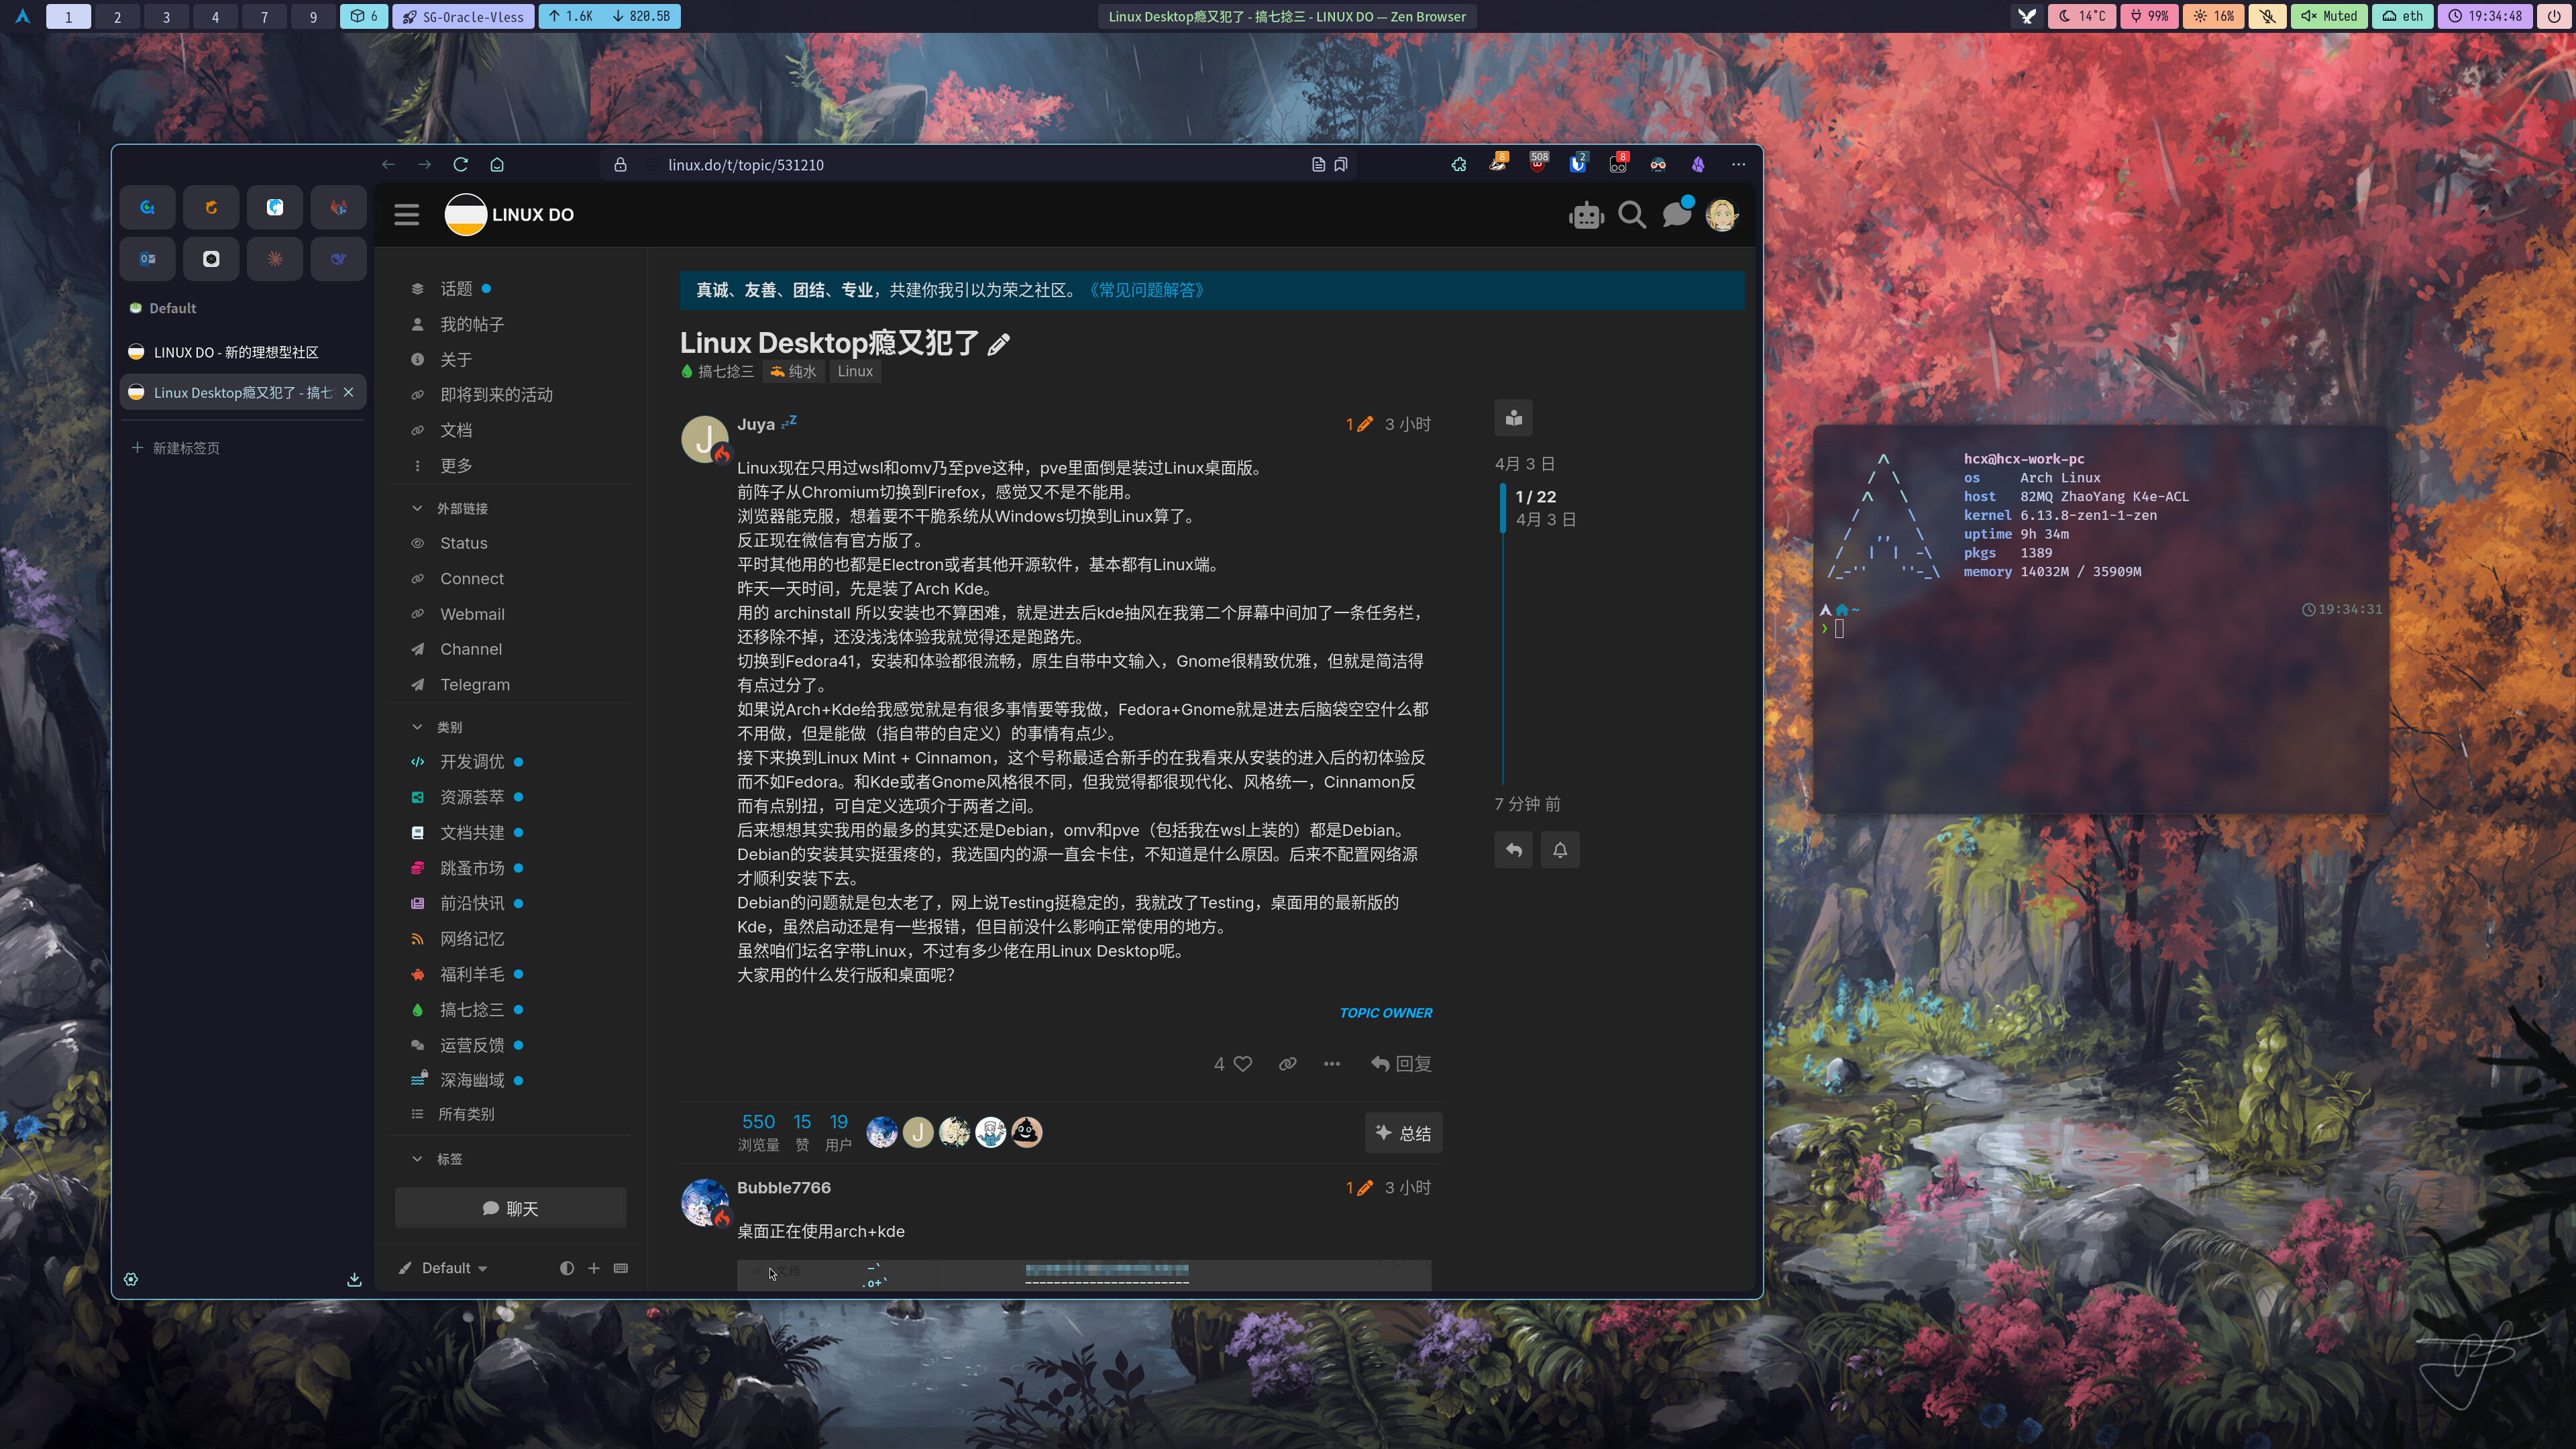Open the user avatar menu in header
Viewport: 2576px width, 1449px height.
pyautogui.click(x=1722, y=215)
